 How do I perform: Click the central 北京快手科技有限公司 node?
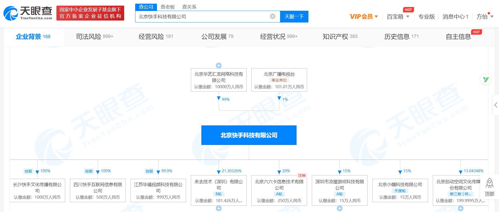click(x=249, y=135)
